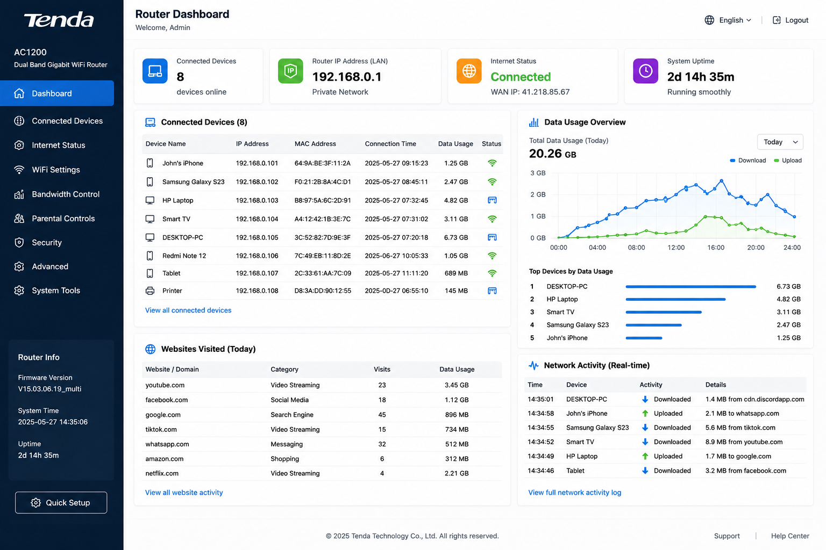The height and width of the screenshot is (550, 826).
Task: Click the globe icon beside Websites Visited
Action: (x=151, y=349)
